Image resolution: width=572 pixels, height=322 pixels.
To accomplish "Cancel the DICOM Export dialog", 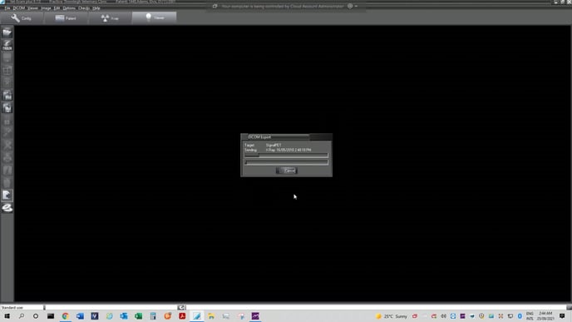I will (x=287, y=171).
